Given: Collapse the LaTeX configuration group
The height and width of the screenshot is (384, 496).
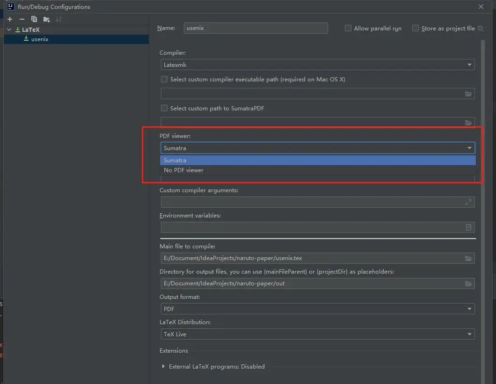Looking at the screenshot, I should [8, 29].
